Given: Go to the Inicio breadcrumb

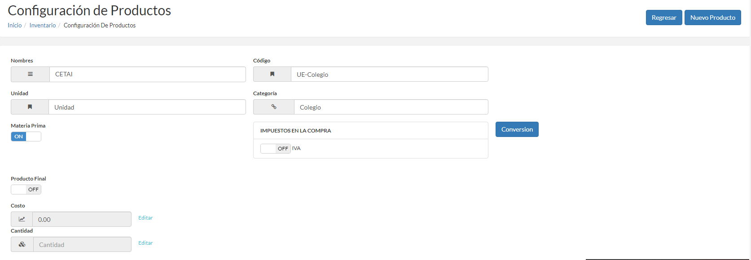Looking at the screenshot, I should 15,25.
